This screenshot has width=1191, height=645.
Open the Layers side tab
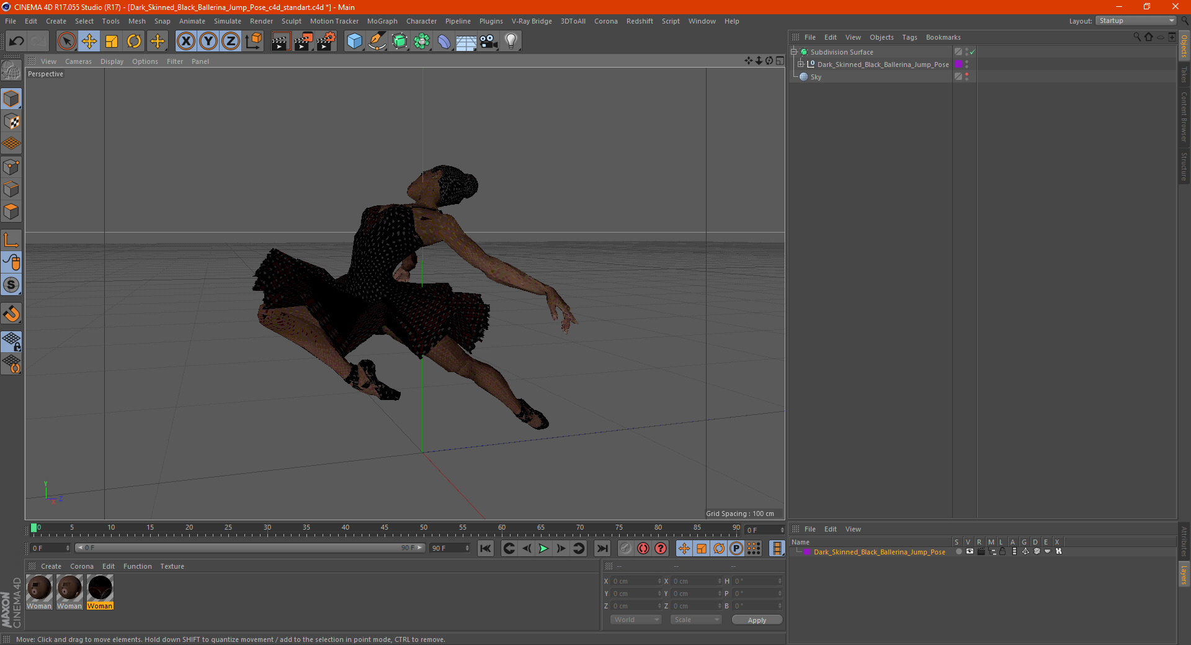1184,575
